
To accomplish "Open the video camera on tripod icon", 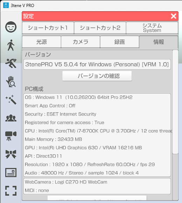I will (11, 136).
